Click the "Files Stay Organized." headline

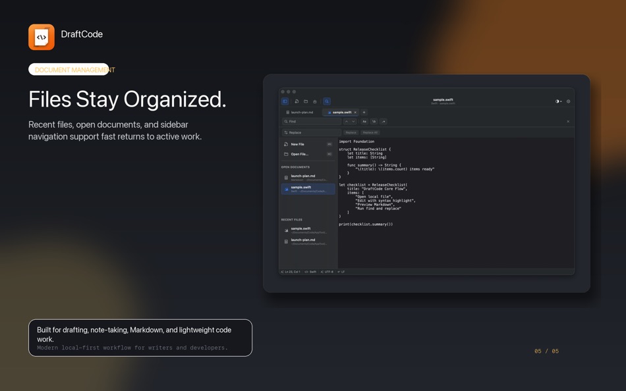tap(127, 99)
